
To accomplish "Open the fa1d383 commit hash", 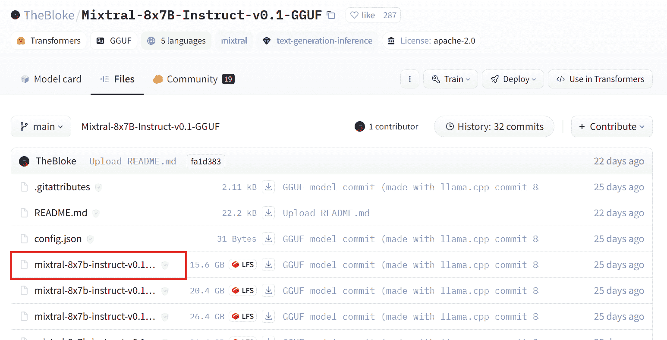I will (206, 161).
